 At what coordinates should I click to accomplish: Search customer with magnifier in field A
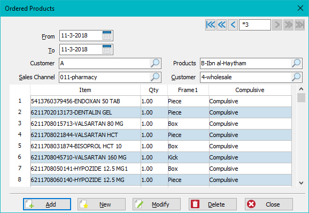pyautogui.click(x=155, y=63)
